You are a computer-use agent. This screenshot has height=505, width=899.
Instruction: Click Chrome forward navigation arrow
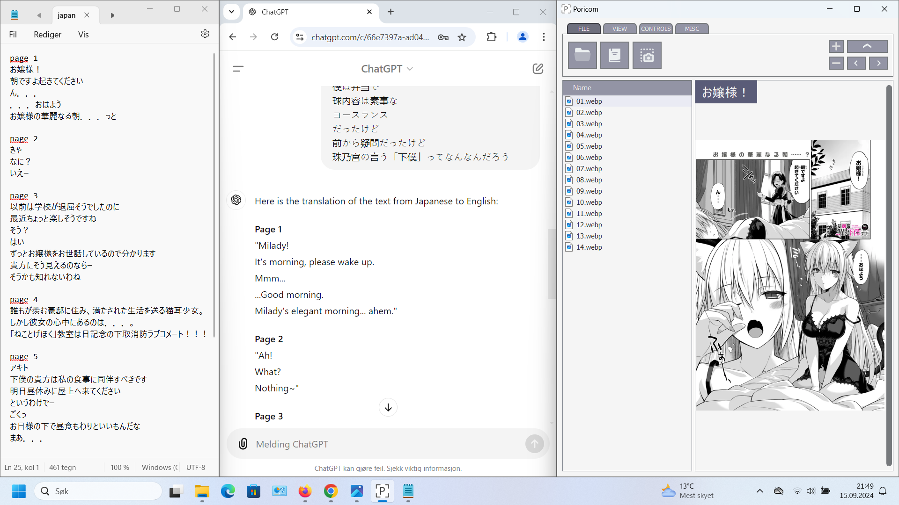coord(253,37)
